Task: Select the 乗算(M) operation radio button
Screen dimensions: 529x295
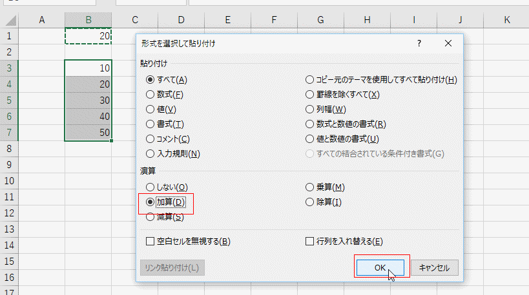Action: 309,187
